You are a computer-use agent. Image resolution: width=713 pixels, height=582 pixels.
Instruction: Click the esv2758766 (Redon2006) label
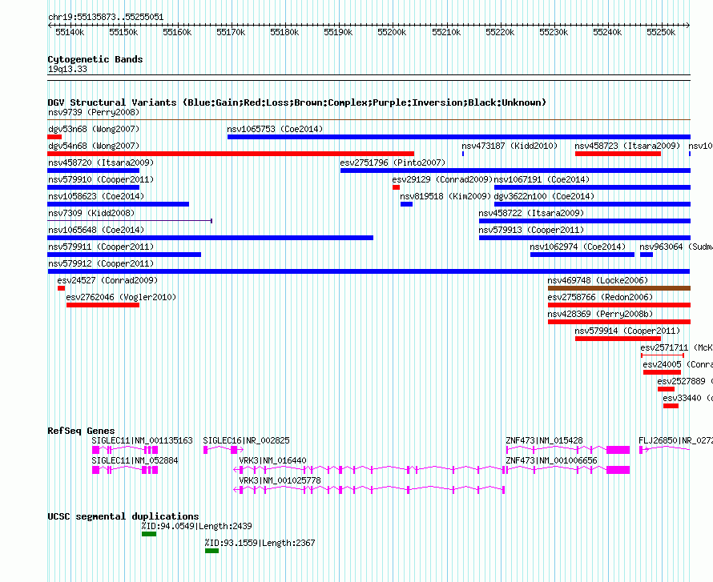coord(600,297)
